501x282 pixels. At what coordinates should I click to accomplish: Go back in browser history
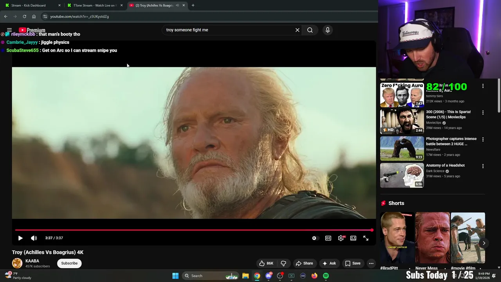point(5,16)
